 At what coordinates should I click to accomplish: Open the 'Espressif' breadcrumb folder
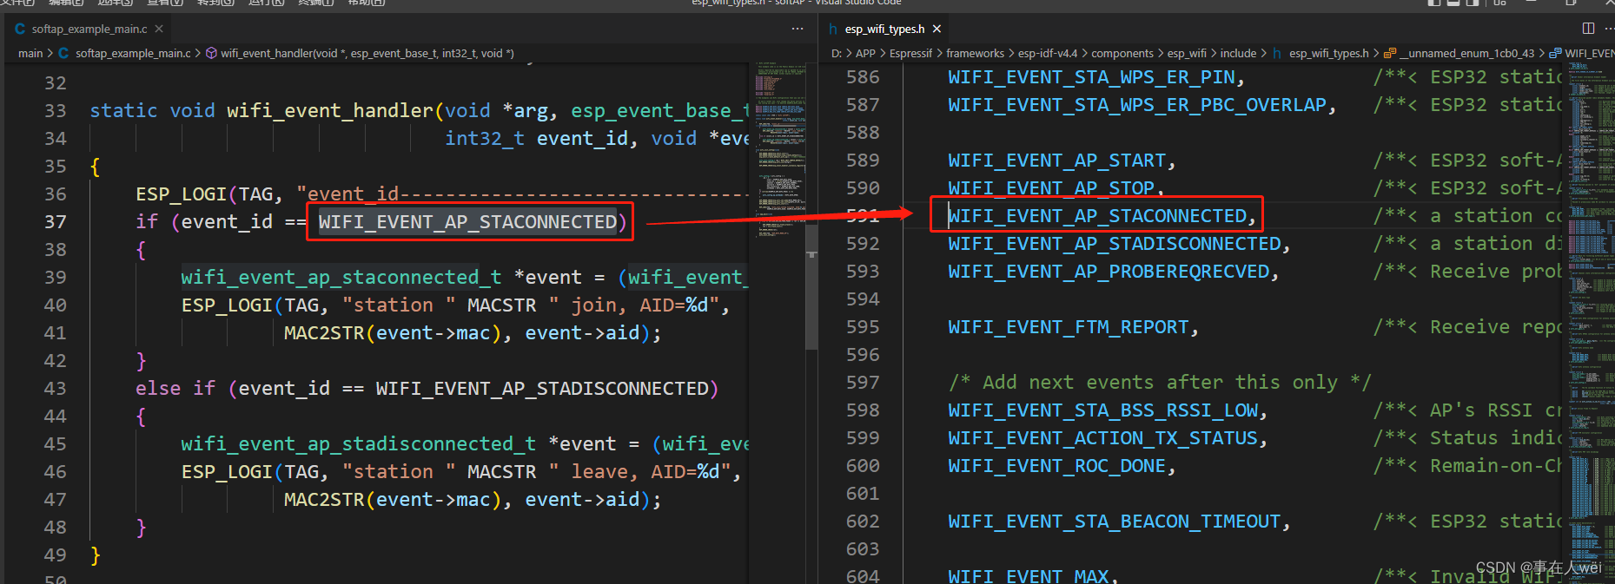tap(910, 53)
